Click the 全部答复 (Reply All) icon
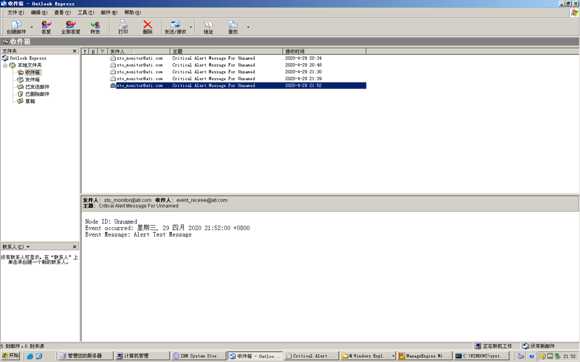Screen dimensions: 580x362 (x=70, y=27)
